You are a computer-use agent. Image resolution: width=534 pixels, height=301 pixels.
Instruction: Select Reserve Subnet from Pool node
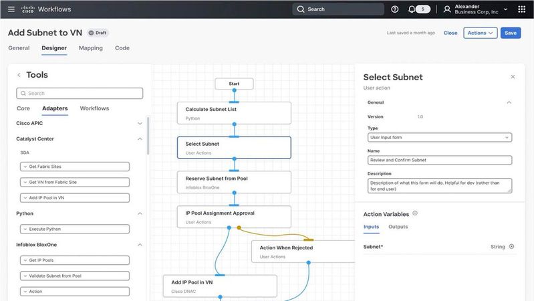(x=234, y=183)
